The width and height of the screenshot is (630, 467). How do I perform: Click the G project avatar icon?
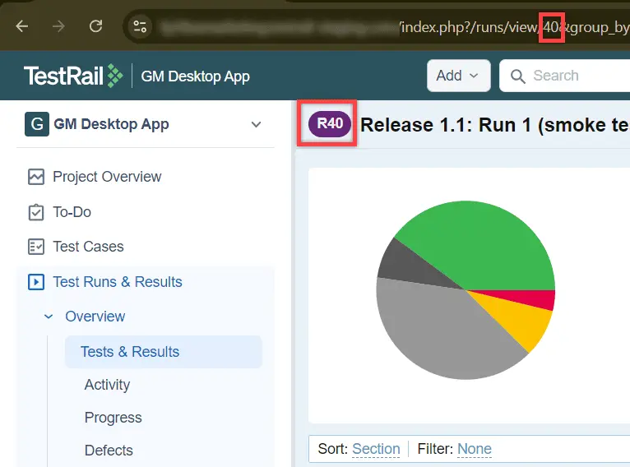click(37, 124)
